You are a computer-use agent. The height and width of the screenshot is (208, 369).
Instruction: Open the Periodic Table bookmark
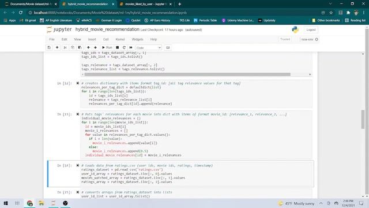pyautogui.click(x=205, y=21)
